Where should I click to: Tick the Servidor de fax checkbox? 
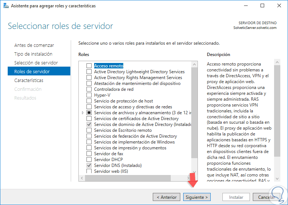click(89, 154)
